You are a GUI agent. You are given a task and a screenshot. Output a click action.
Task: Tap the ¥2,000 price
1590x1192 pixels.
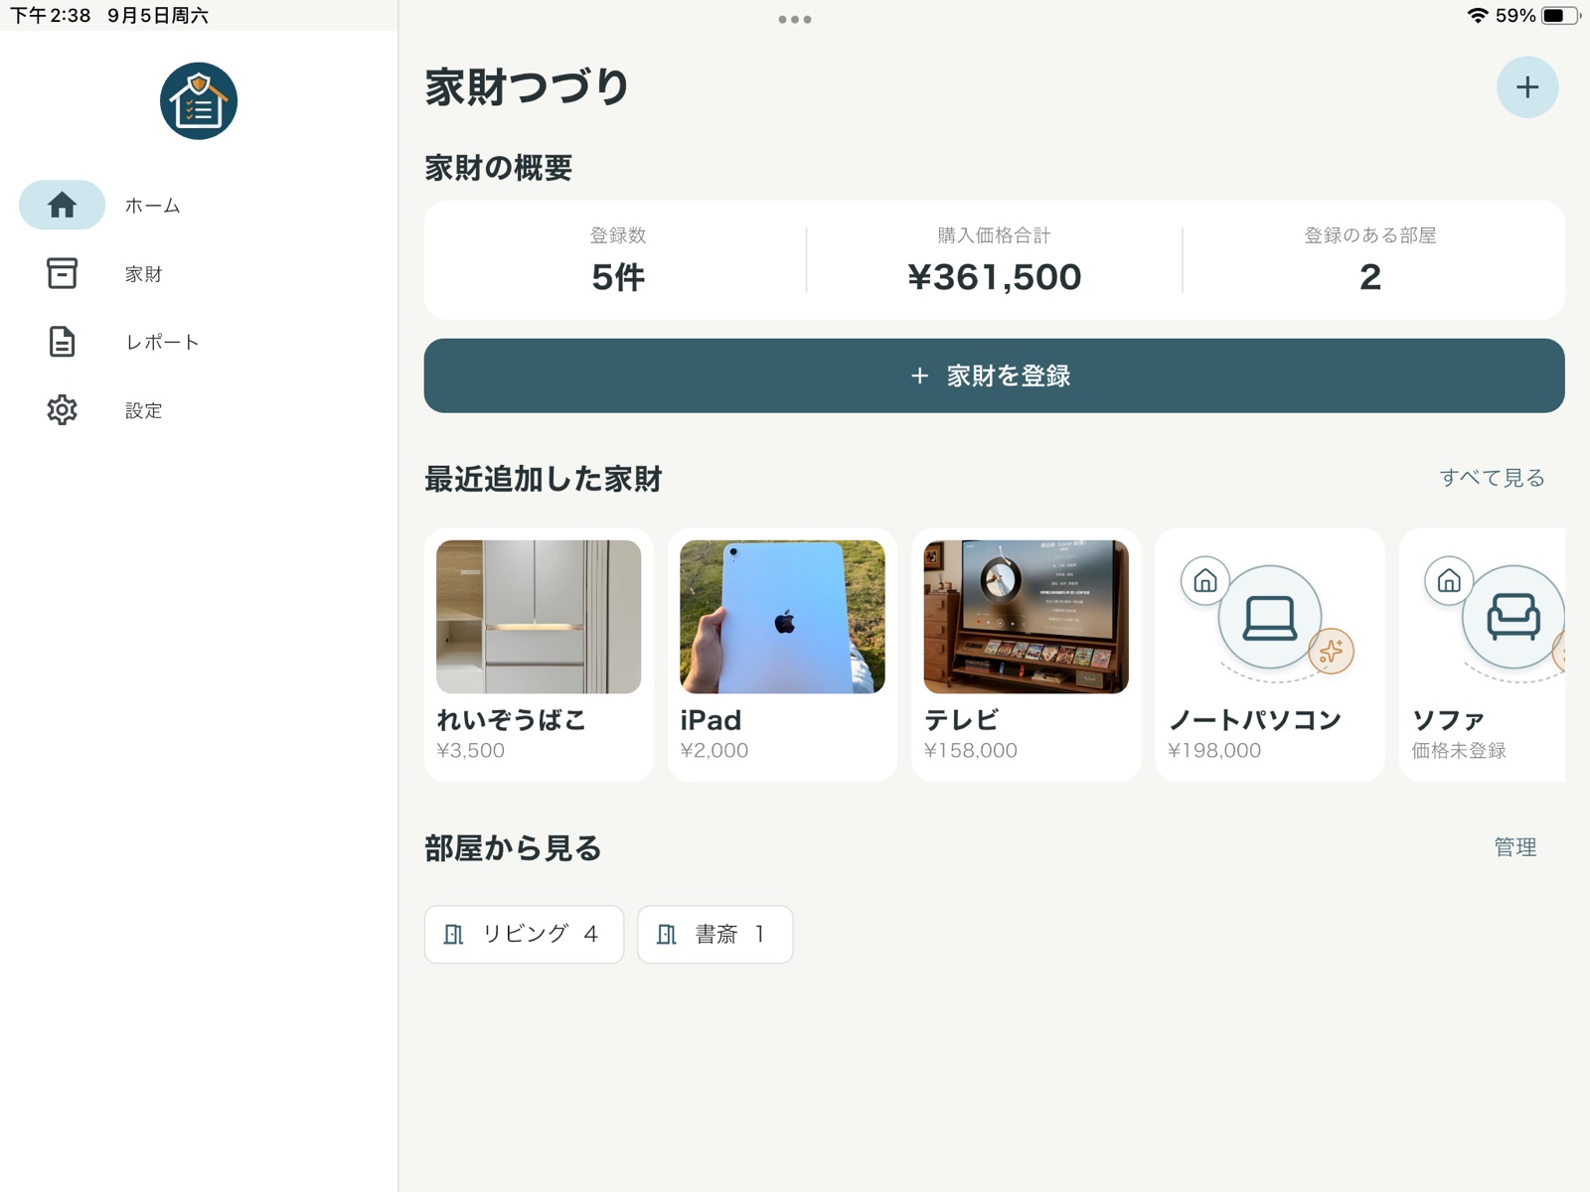[715, 751]
